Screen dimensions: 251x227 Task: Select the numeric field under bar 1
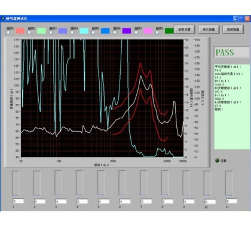point(19,201)
